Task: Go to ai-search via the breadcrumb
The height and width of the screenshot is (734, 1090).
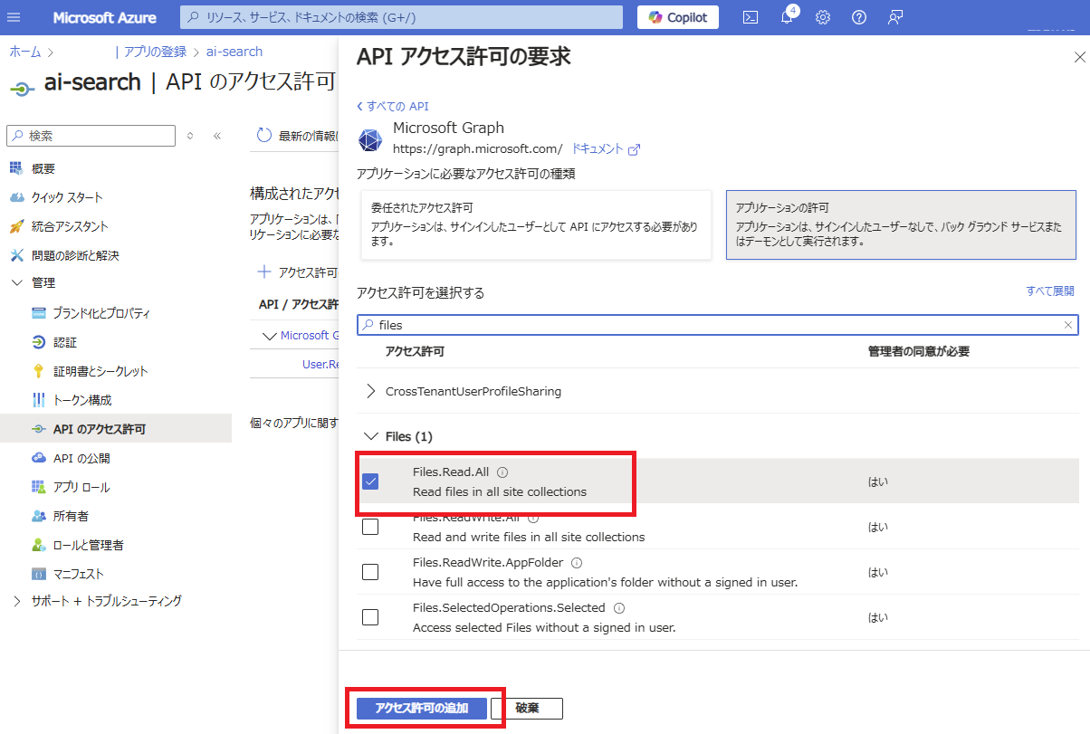Action: [x=234, y=52]
